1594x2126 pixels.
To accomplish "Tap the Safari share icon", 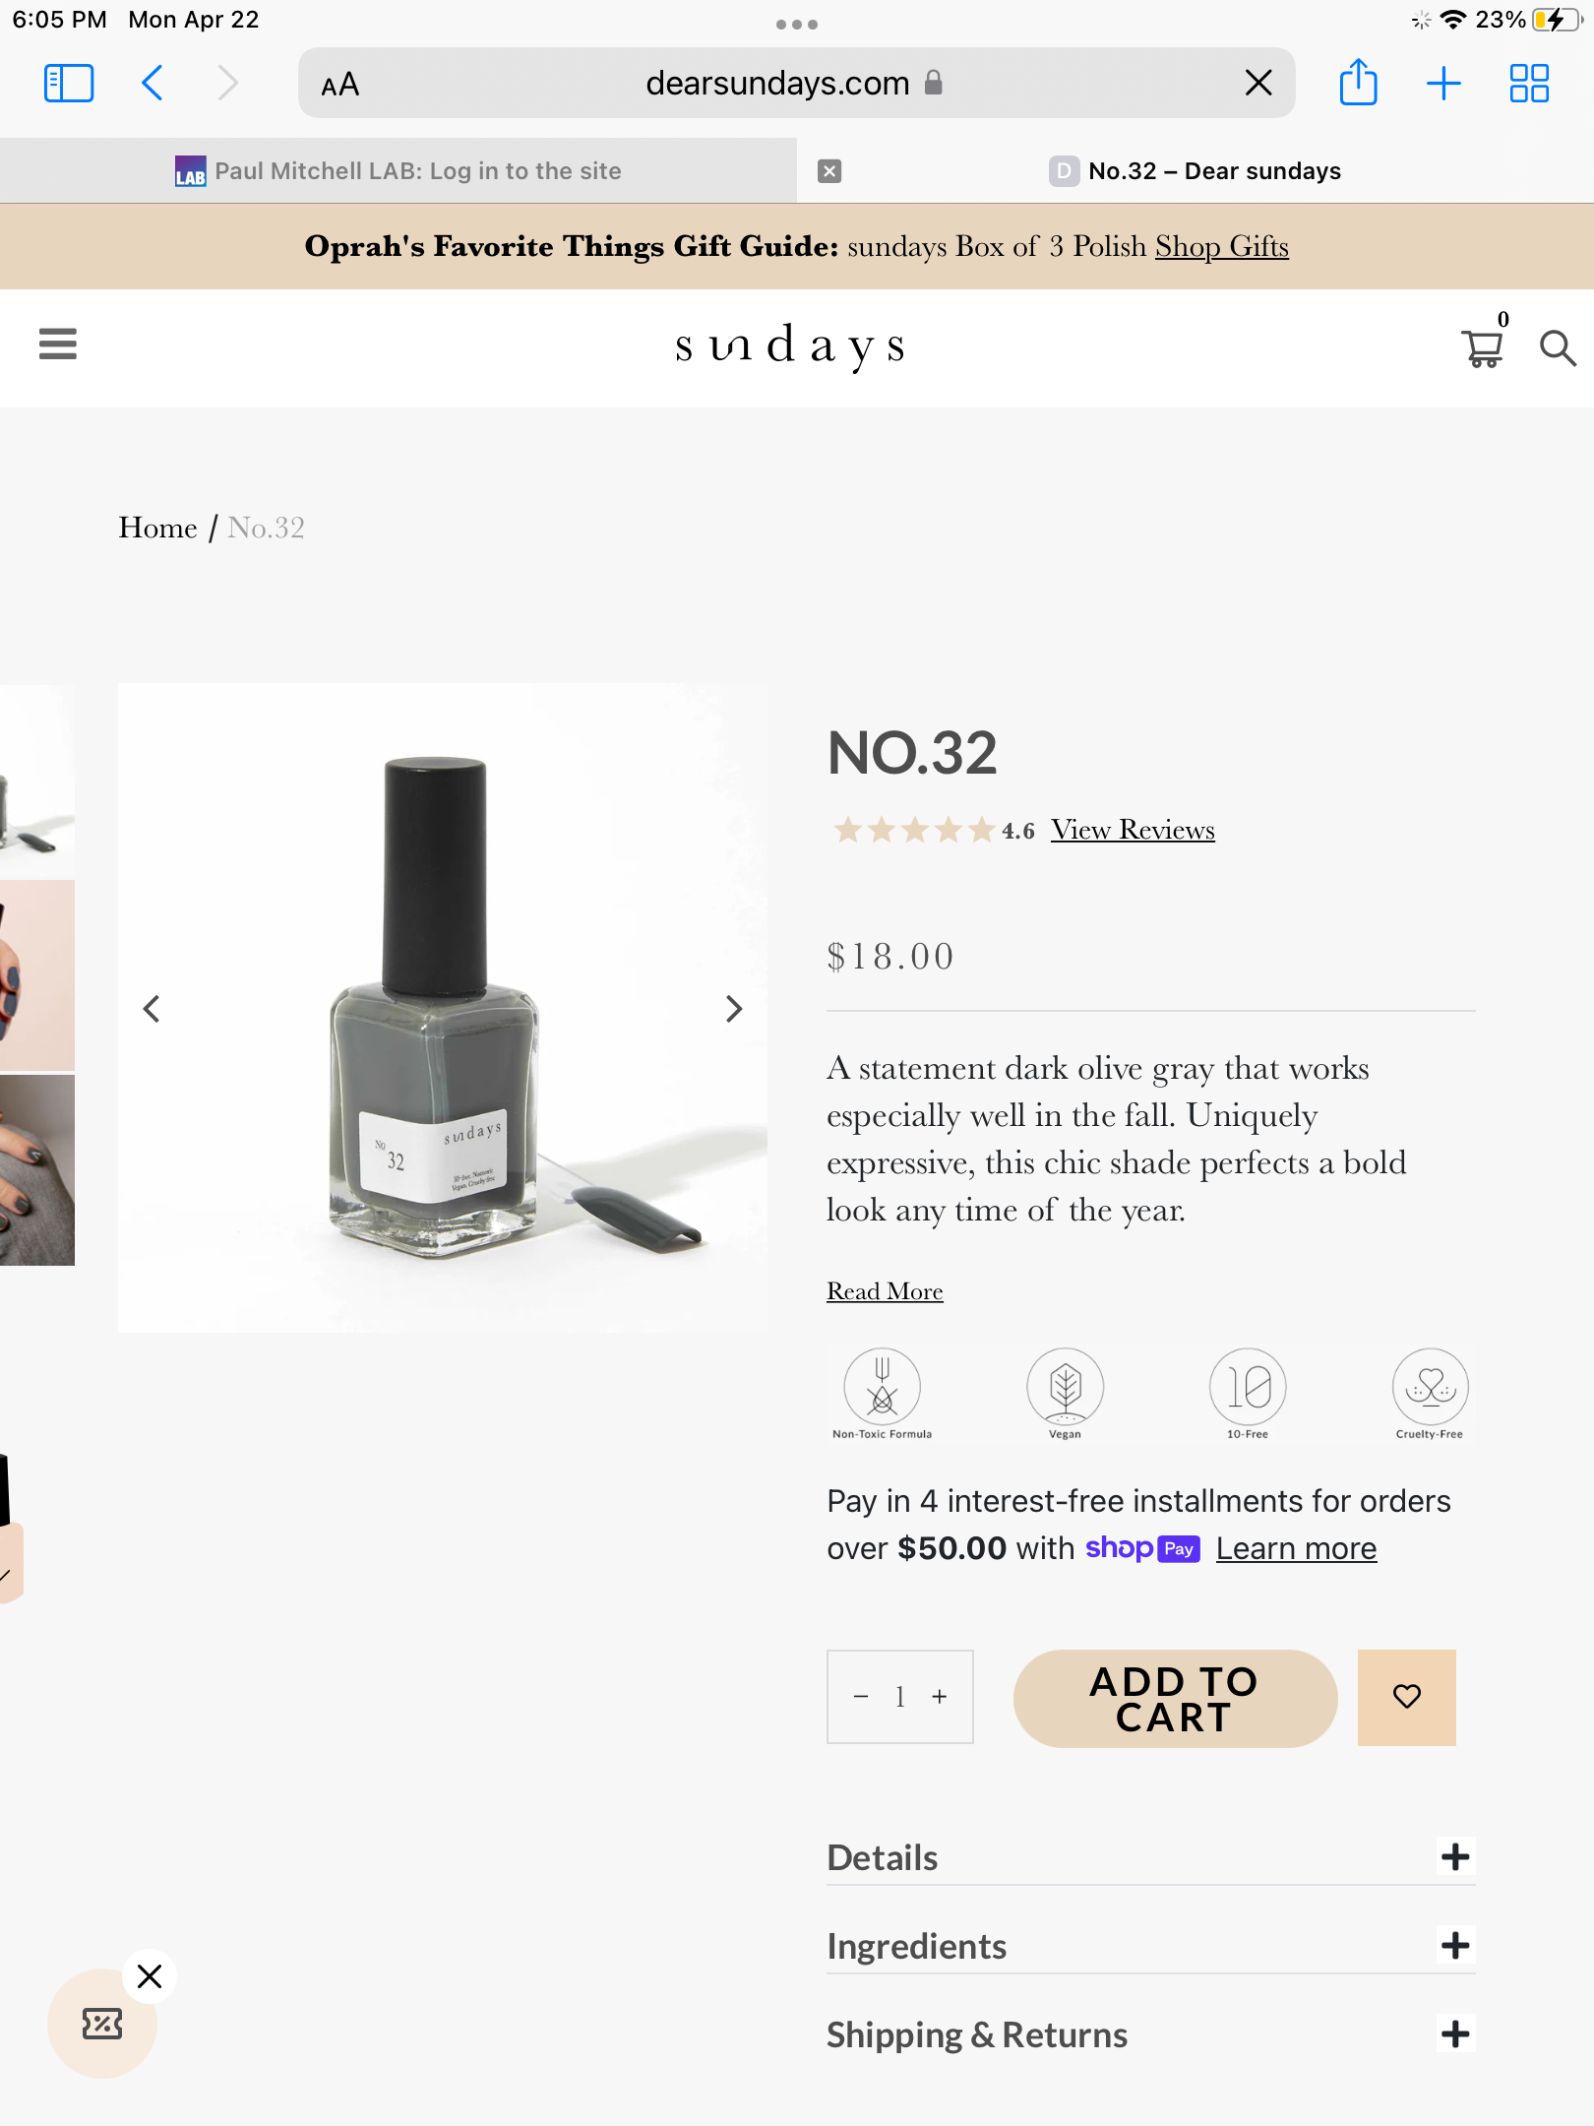I will [1358, 83].
